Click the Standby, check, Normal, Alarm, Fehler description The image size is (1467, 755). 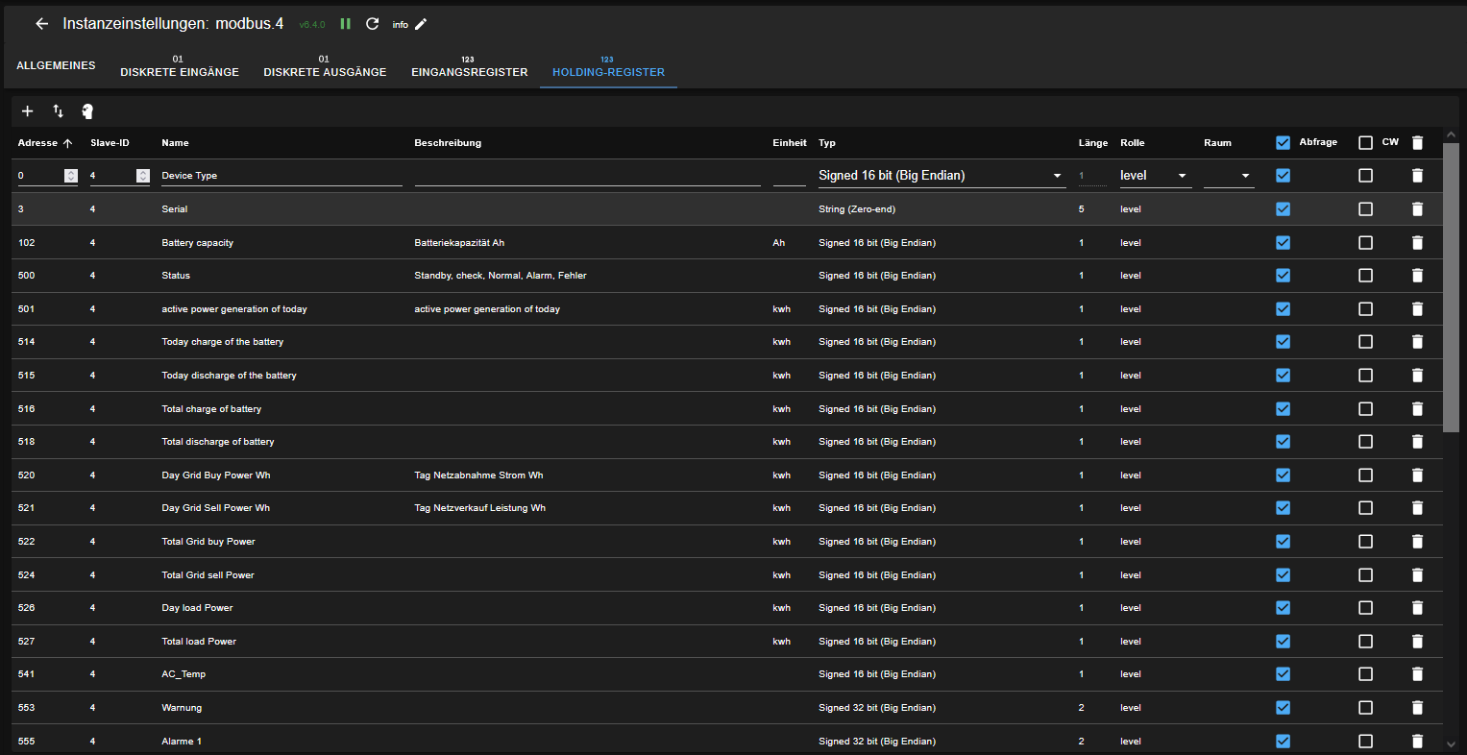[501, 276]
